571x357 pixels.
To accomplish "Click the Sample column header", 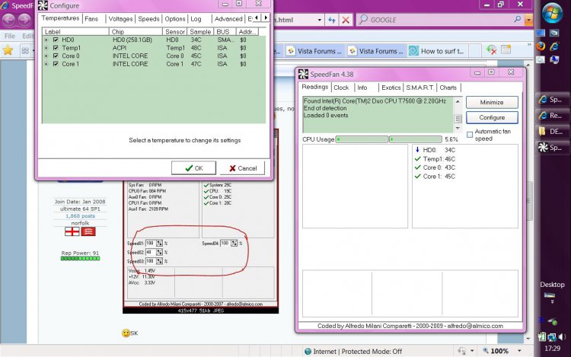I will pyautogui.click(x=200, y=32).
